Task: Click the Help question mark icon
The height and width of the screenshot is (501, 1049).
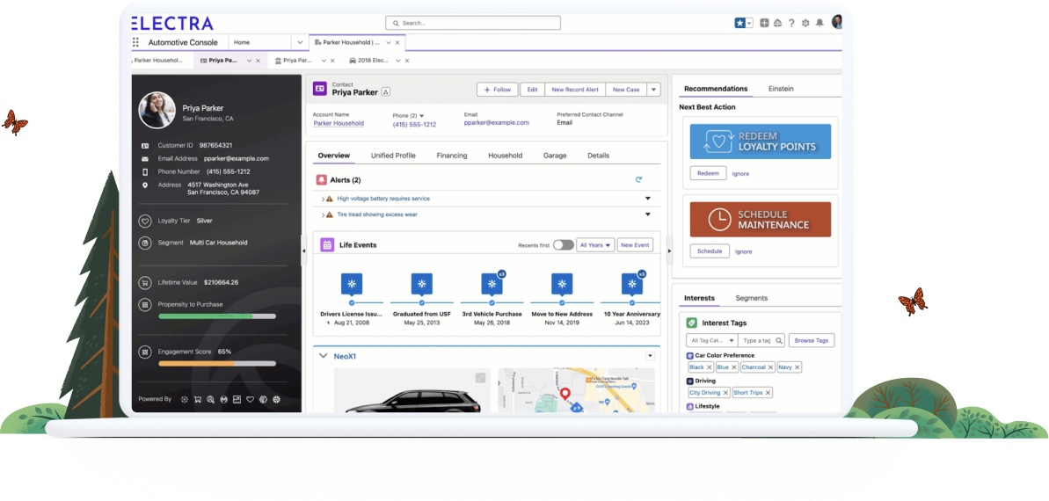Action: 791,23
